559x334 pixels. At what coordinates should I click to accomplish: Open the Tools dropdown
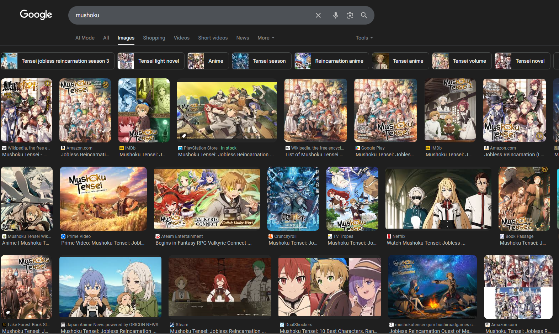click(364, 38)
